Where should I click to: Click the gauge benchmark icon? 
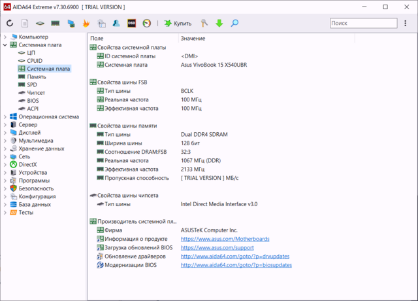point(147,23)
